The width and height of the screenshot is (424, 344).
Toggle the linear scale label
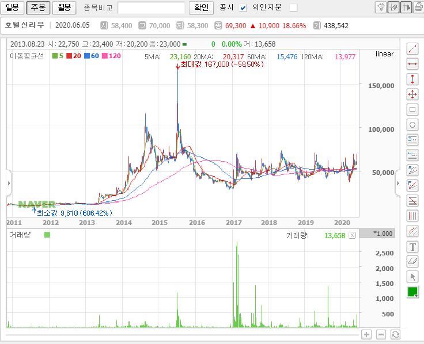tap(384, 54)
